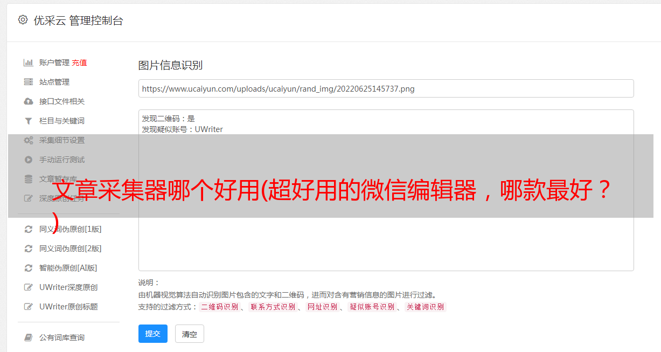Open 账户管理 in the sidebar
This screenshot has width=661, height=352.
pyautogui.click(x=54, y=63)
